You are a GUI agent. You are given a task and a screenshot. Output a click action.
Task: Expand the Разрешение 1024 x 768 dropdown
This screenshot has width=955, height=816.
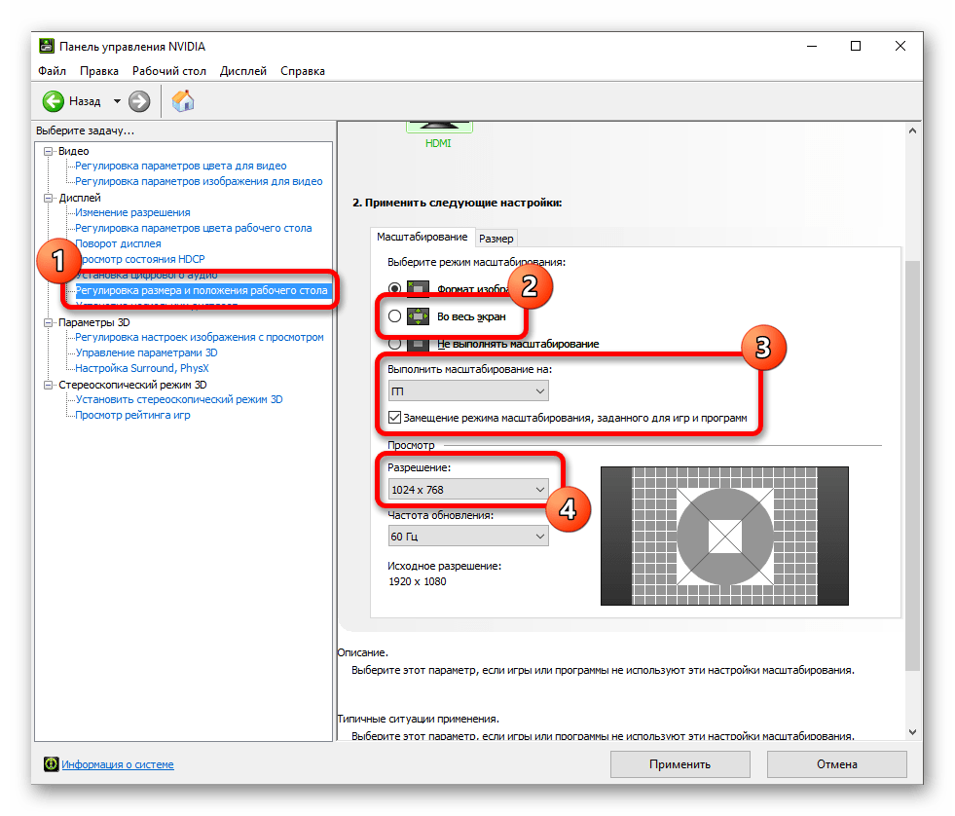click(467, 489)
